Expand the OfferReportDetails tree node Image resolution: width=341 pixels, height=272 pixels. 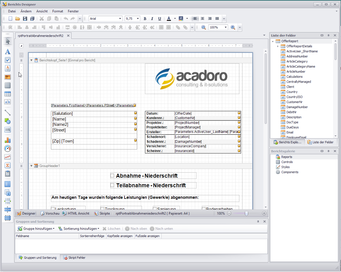tap(278, 46)
